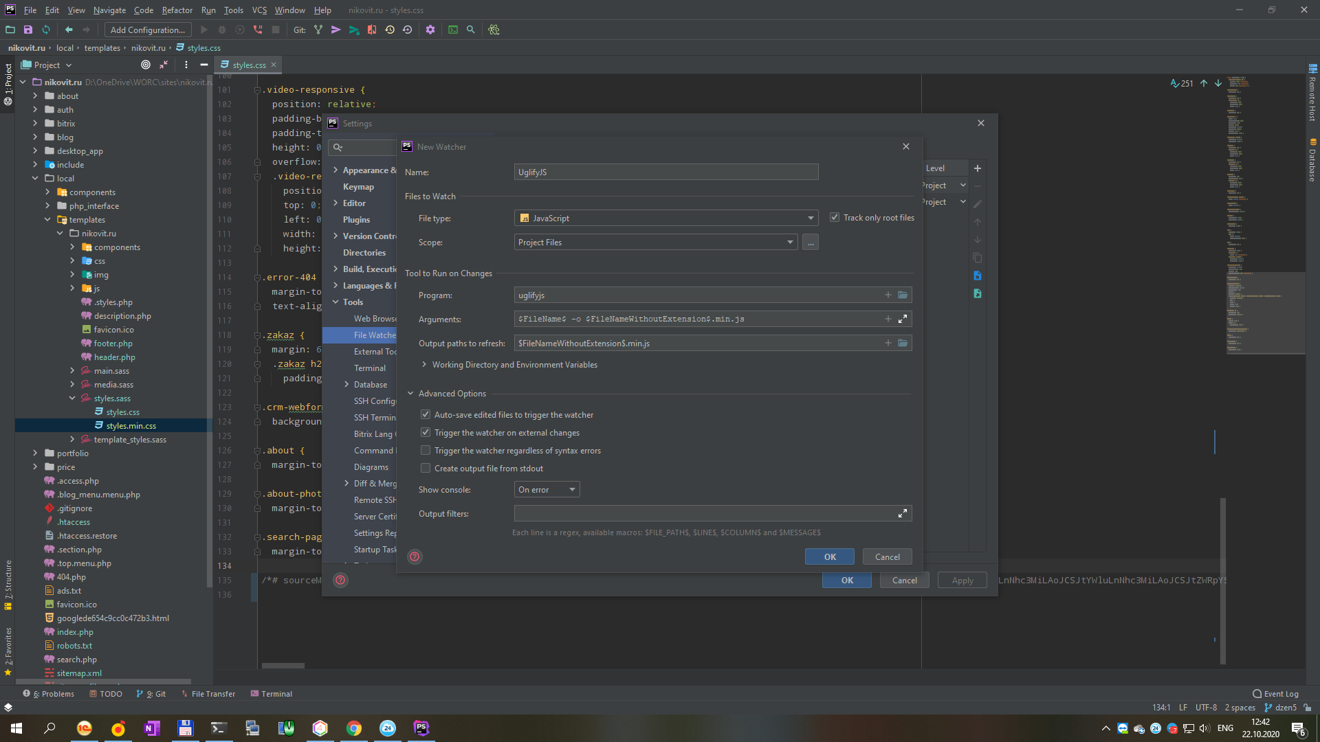Collapse the Advanced Options section
Image resolution: width=1320 pixels, height=742 pixels.
410,393
